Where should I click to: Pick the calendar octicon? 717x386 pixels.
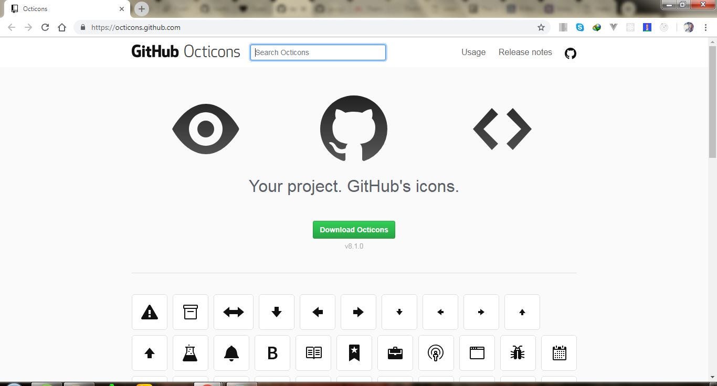559,353
